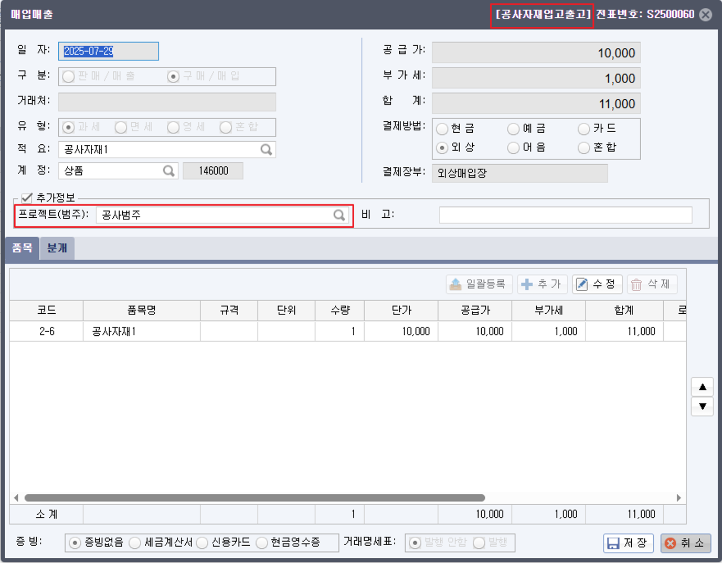This screenshot has height=563, width=722.
Task: Select the 세금계산서 evidence radio button
Action: coord(135,543)
